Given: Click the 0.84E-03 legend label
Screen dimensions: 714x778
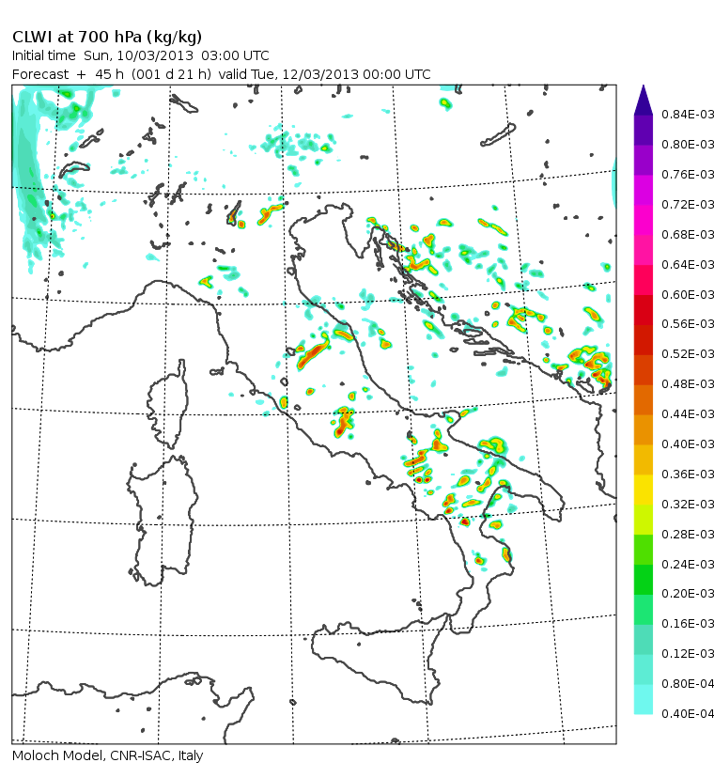Looking at the screenshot, I should pyautogui.click(x=688, y=115).
